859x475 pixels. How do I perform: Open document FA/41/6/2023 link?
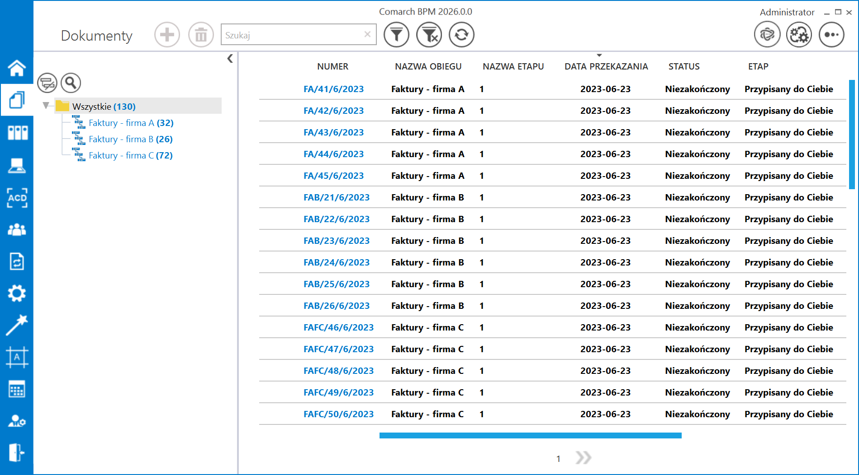[333, 89]
